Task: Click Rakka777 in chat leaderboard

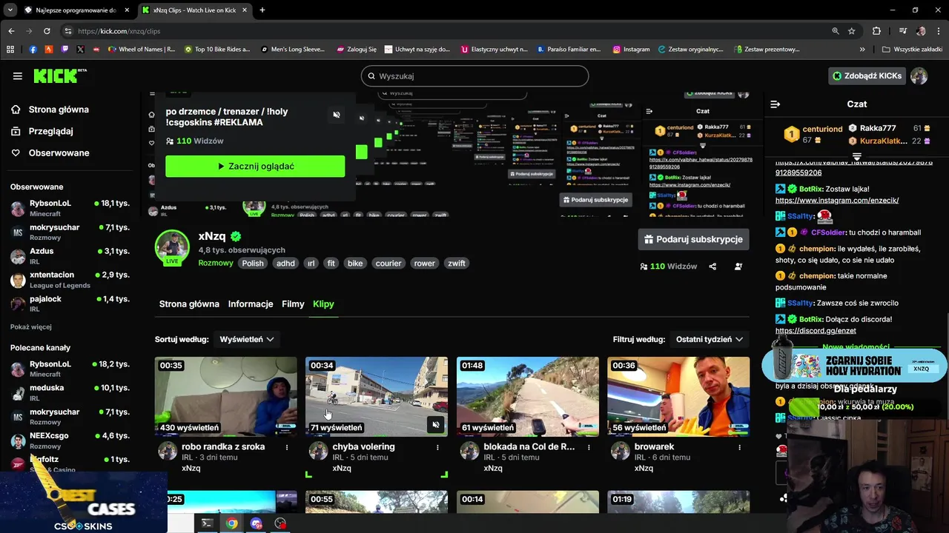Action: pos(878,128)
